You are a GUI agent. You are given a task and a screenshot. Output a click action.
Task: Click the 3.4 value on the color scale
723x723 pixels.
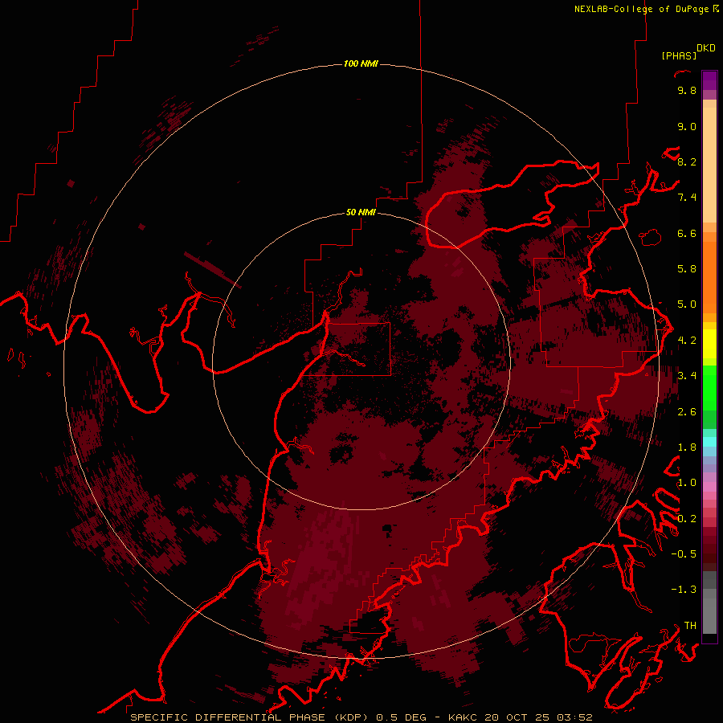tap(687, 376)
